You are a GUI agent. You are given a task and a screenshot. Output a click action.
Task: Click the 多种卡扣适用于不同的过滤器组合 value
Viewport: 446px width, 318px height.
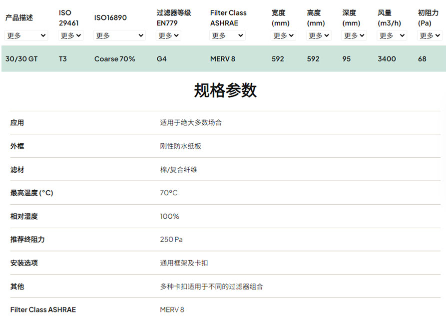click(x=211, y=287)
